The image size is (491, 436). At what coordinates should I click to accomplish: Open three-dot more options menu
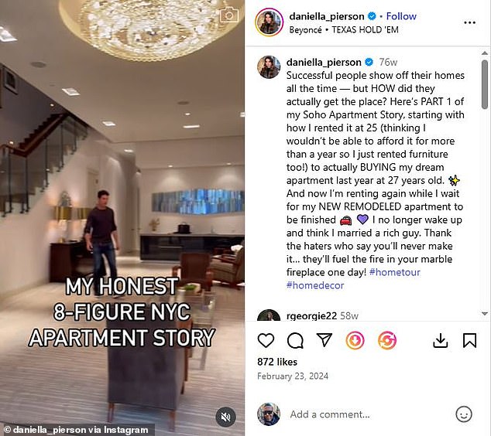(470, 22)
